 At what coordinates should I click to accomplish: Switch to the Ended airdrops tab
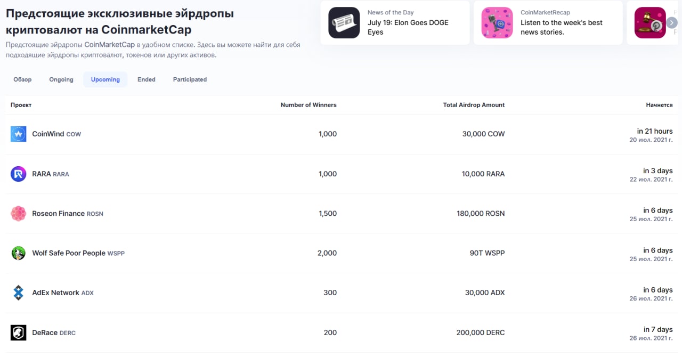147,79
